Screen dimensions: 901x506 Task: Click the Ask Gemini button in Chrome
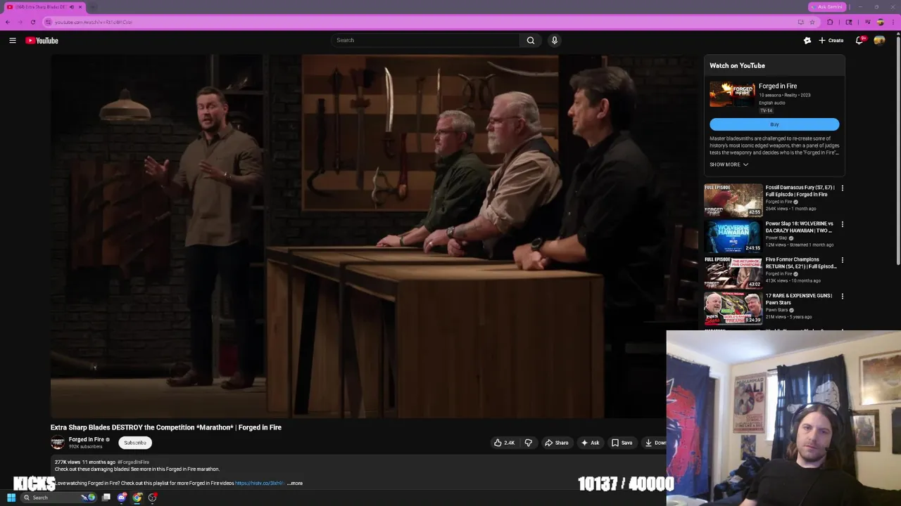828,7
